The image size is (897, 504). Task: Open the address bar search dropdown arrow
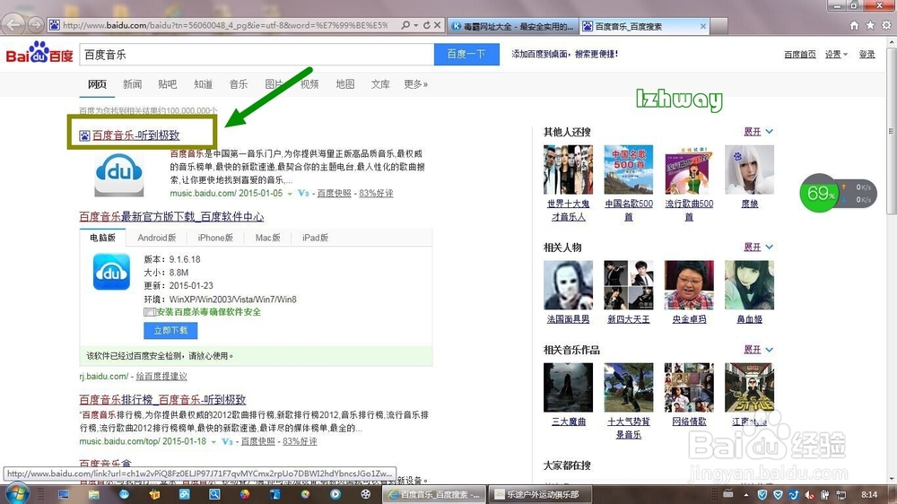tap(416, 25)
